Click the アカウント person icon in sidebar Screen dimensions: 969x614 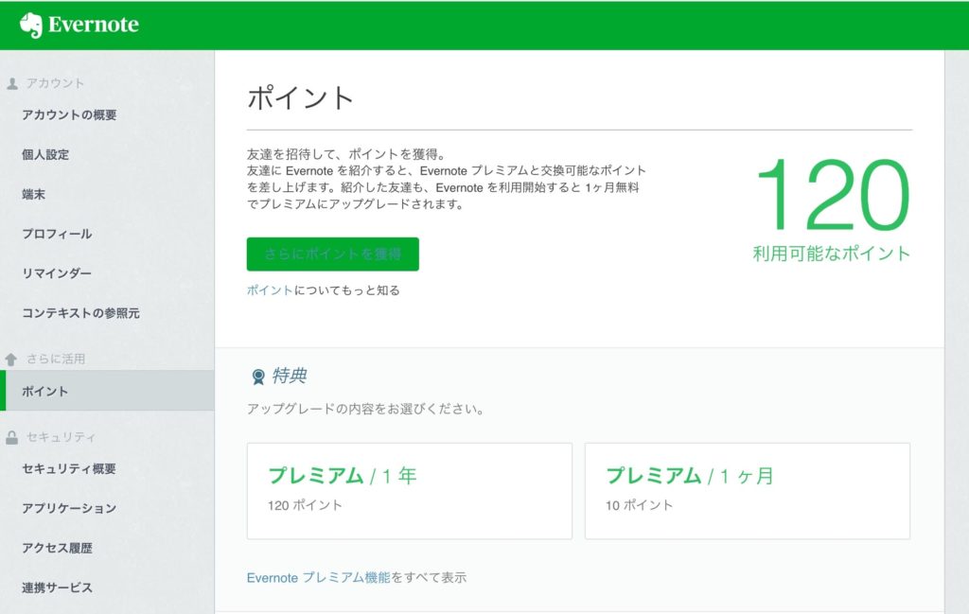click(x=11, y=83)
